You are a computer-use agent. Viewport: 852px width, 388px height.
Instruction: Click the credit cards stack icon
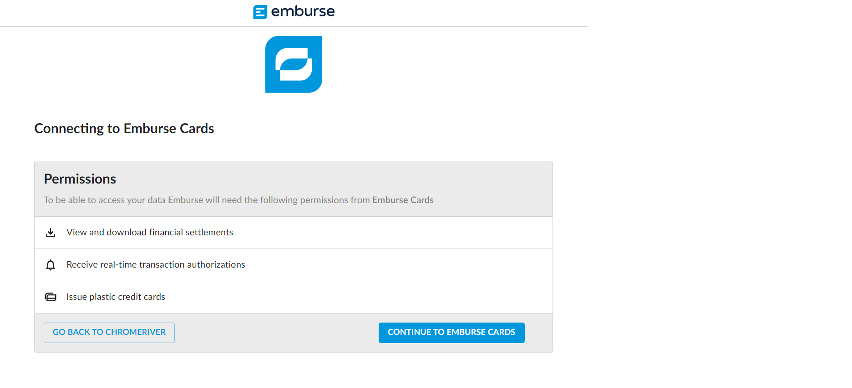[51, 297]
